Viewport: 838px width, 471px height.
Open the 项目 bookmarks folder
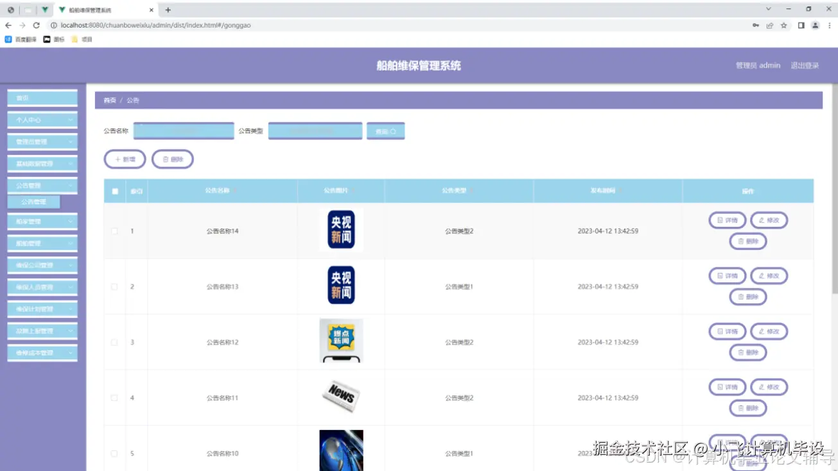pos(82,39)
